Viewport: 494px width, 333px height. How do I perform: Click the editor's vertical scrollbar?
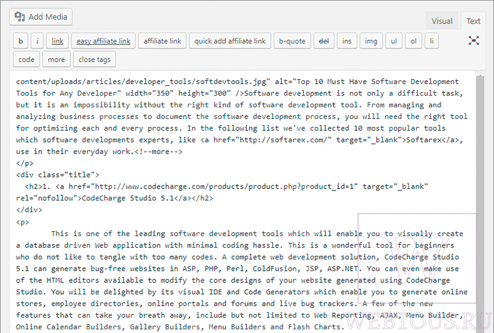coord(480,202)
